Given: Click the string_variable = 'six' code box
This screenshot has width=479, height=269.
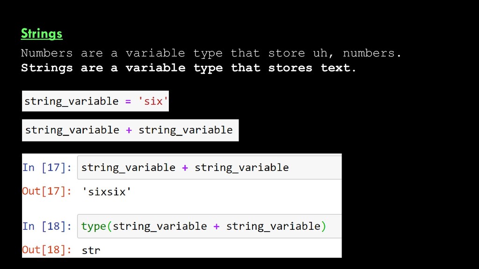Looking at the screenshot, I should pos(95,101).
